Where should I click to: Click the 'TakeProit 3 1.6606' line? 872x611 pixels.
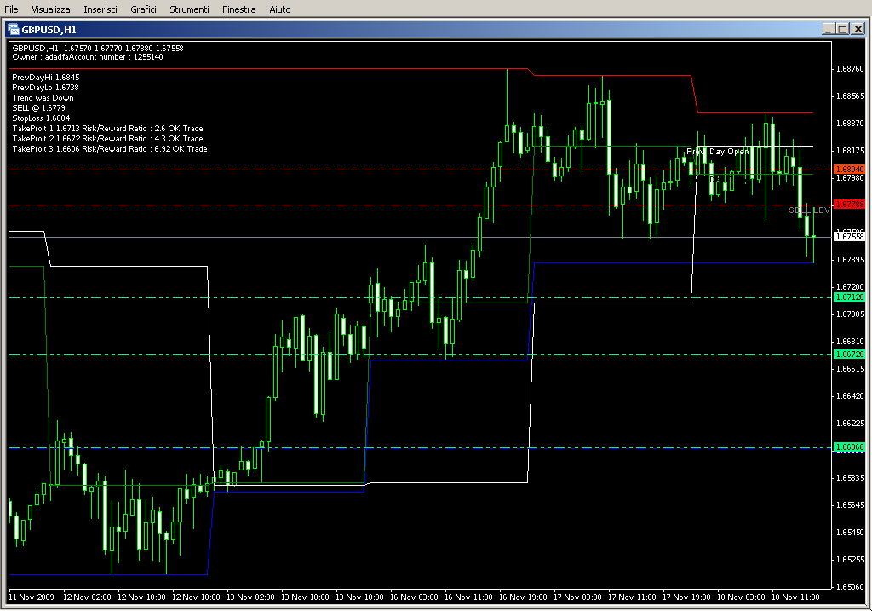110,148
